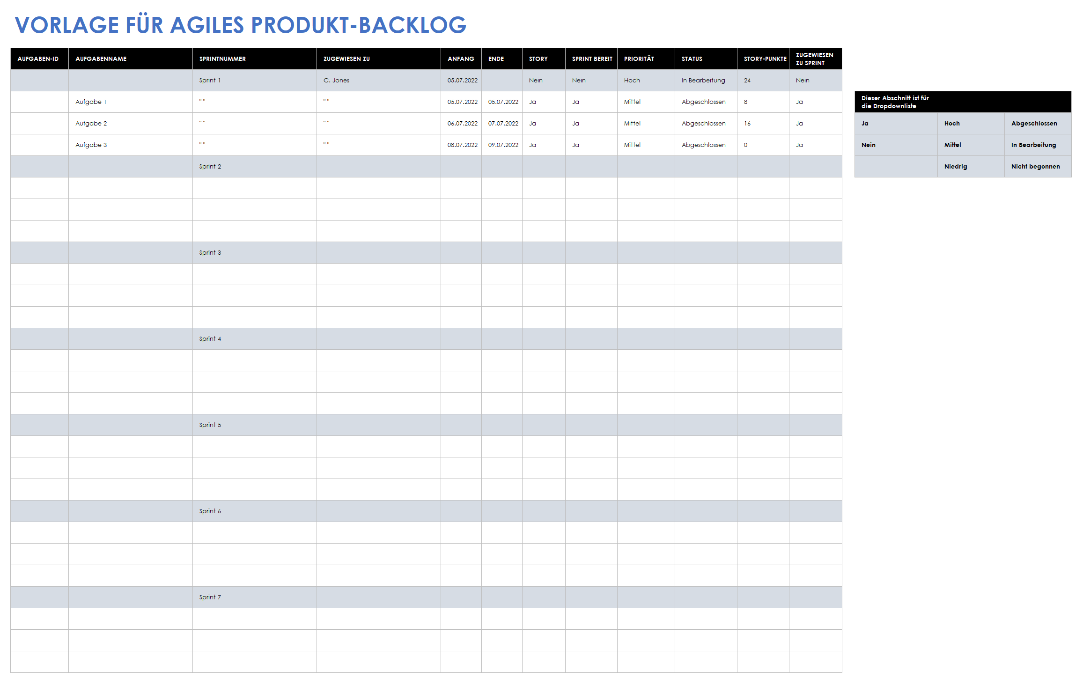Click Sprint 1 row Story value Nein
Screen dimensions: 1083x685
544,80
